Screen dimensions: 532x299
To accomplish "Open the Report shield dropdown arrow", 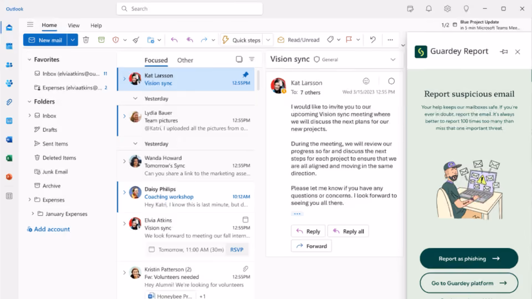I will pos(125,40).
